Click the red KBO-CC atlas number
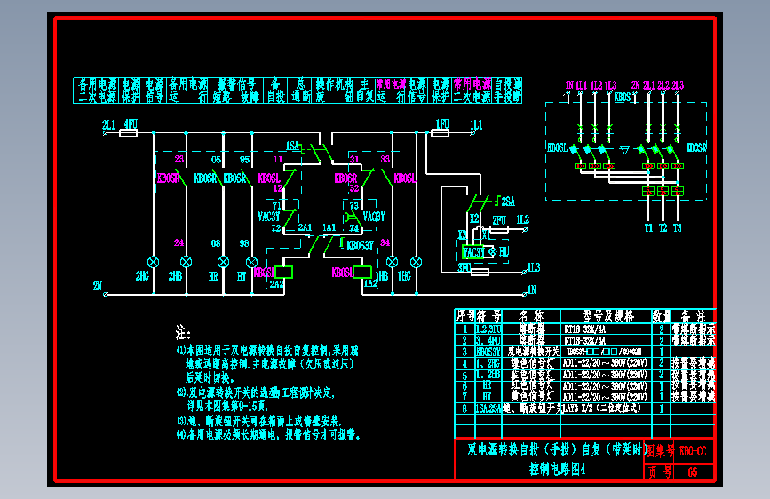This screenshot has width=770, height=499. (x=693, y=451)
